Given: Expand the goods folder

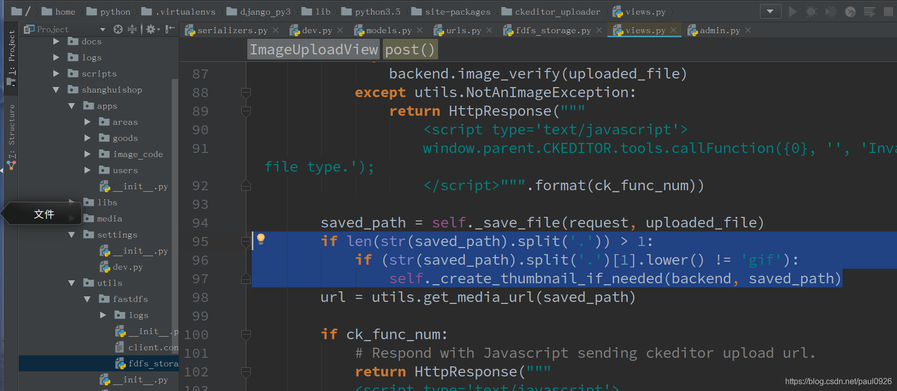Looking at the screenshot, I should pyautogui.click(x=88, y=138).
